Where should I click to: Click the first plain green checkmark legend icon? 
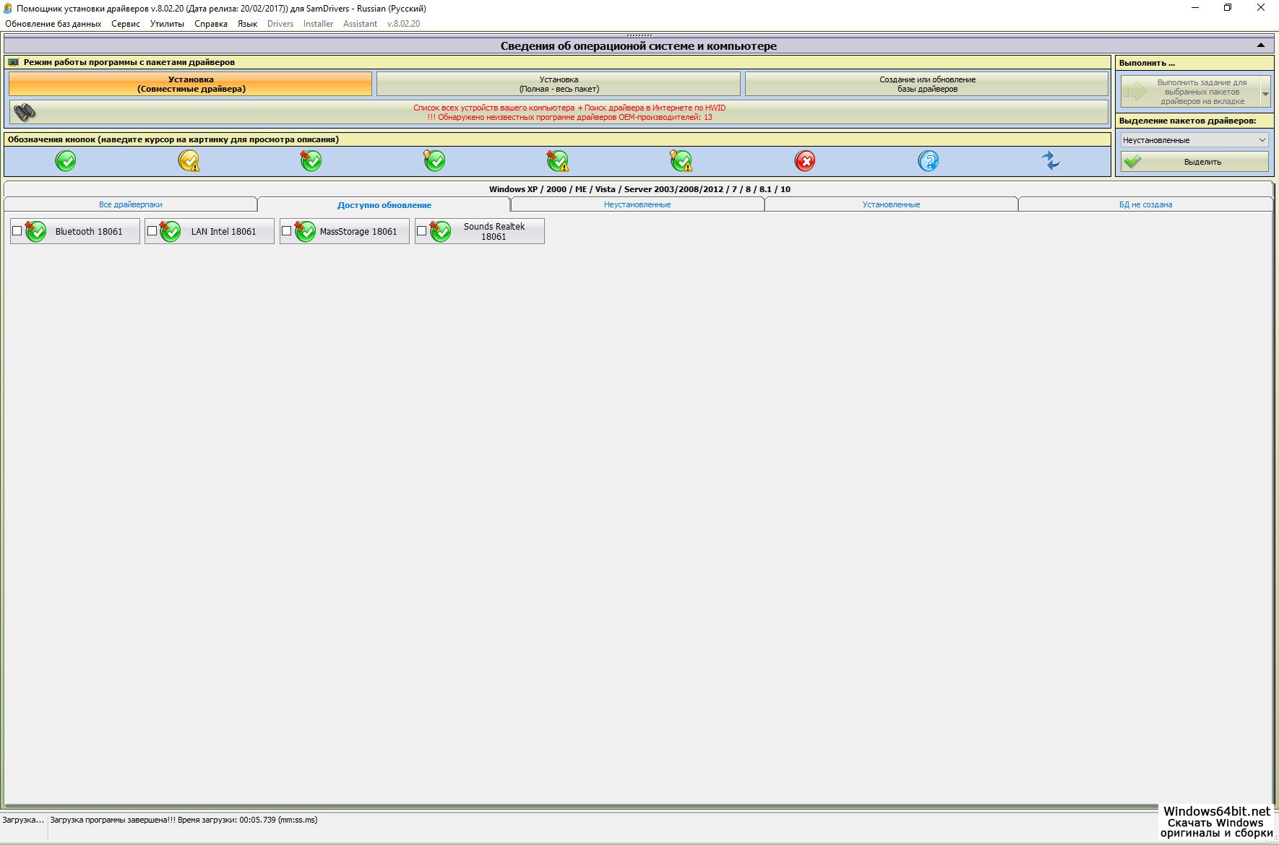tap(66, 161)
